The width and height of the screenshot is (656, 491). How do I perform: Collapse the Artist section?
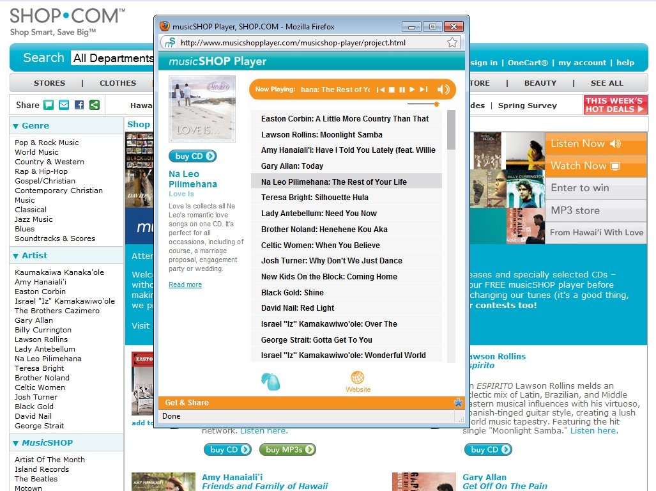tap(15, 256)
